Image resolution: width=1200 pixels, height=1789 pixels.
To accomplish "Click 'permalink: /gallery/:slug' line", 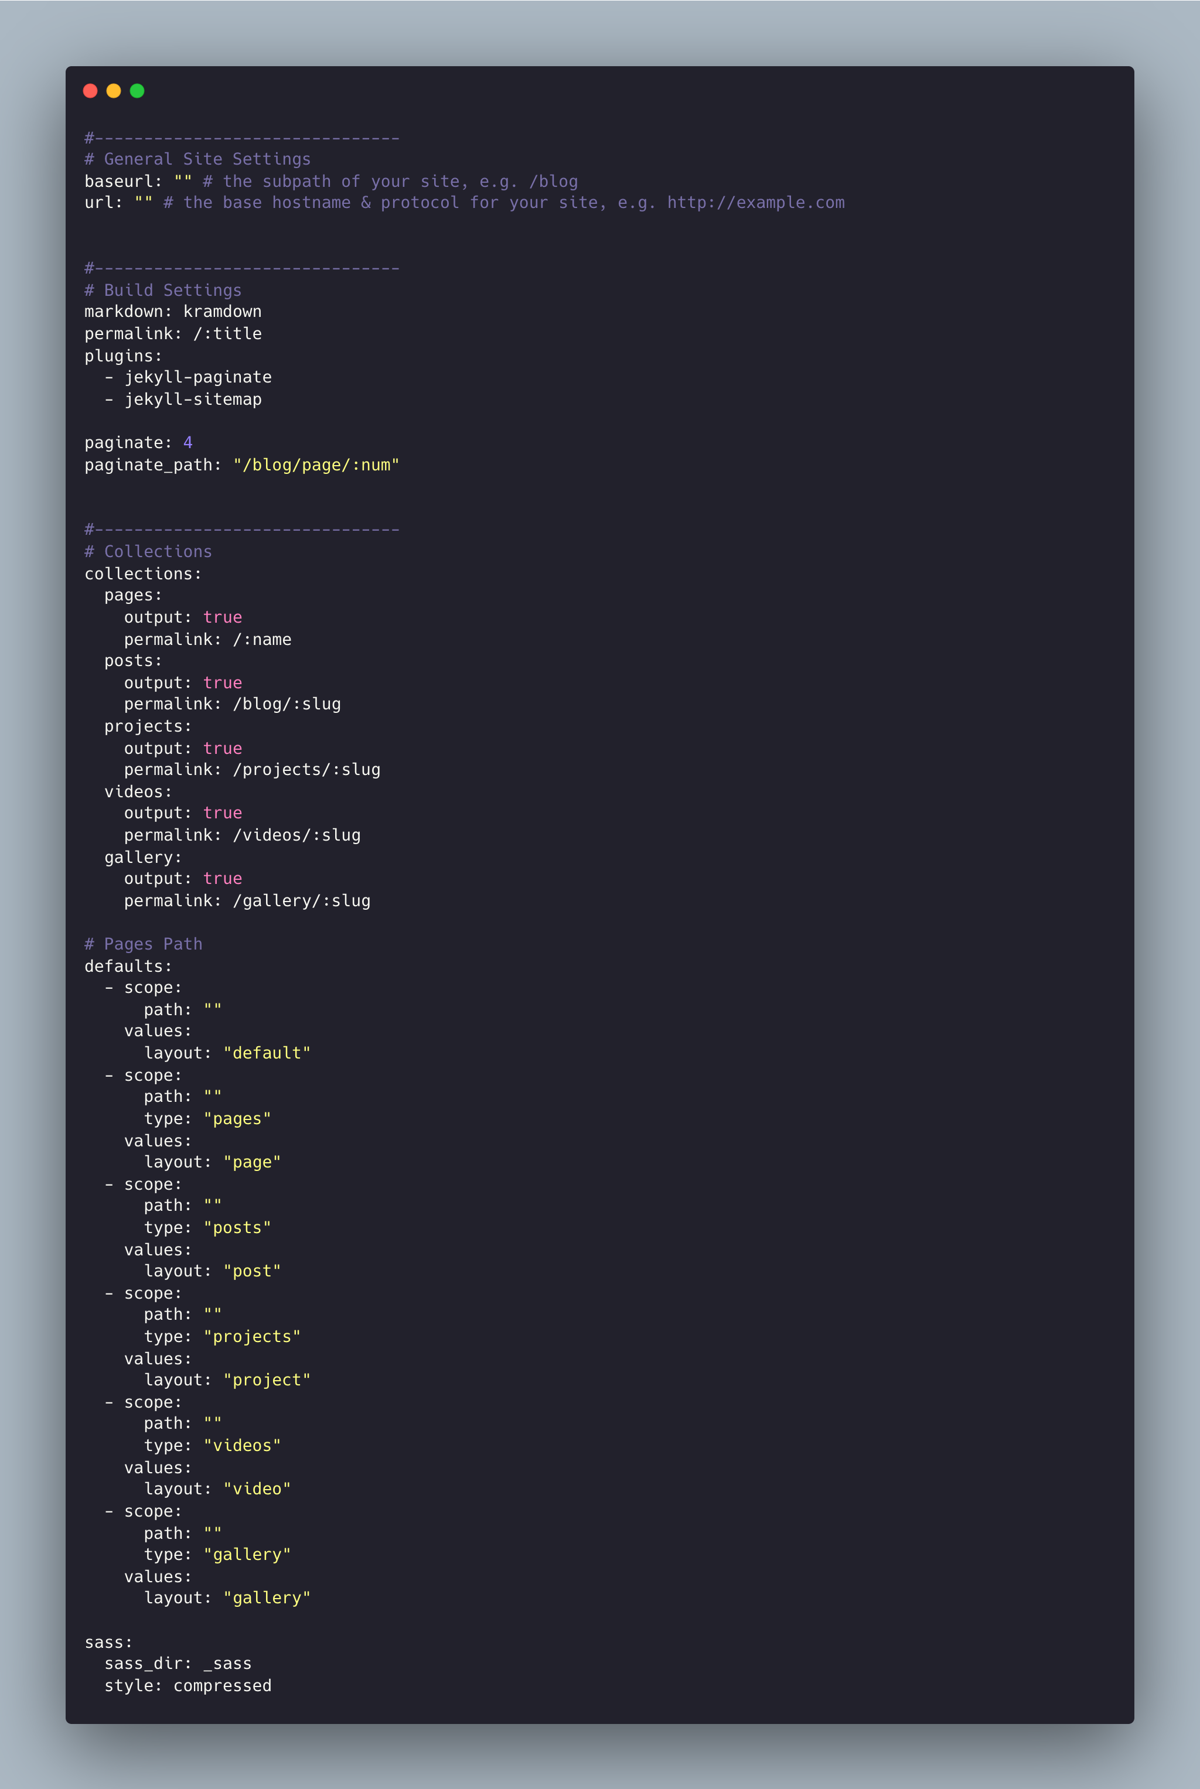I will [247, 902].
